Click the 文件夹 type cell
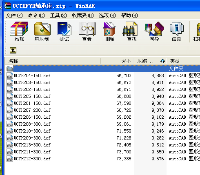The image size is (200, 175). 176,69
